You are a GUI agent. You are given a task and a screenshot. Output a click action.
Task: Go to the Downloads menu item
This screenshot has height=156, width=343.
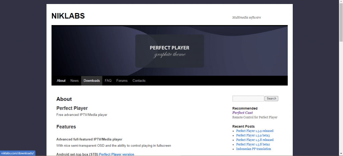pyautogui.click(x=92, y=81)
